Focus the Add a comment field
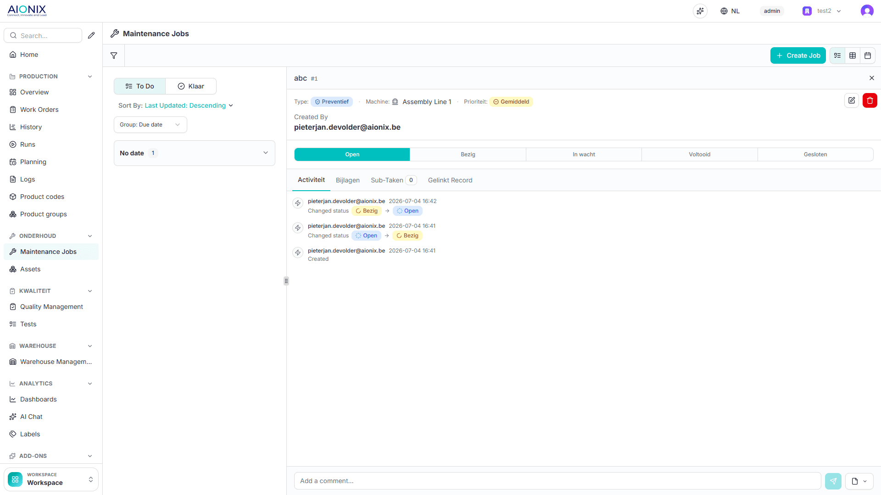This screenshot has width=881, height=495. (558, 481)
